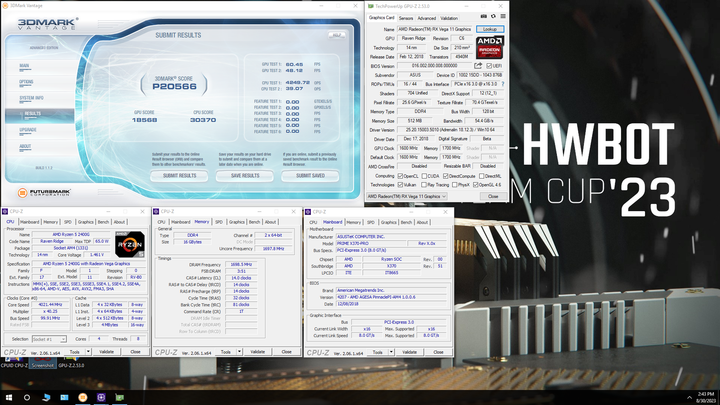Click the SUBMIT SAVED button

coord(310,175)
